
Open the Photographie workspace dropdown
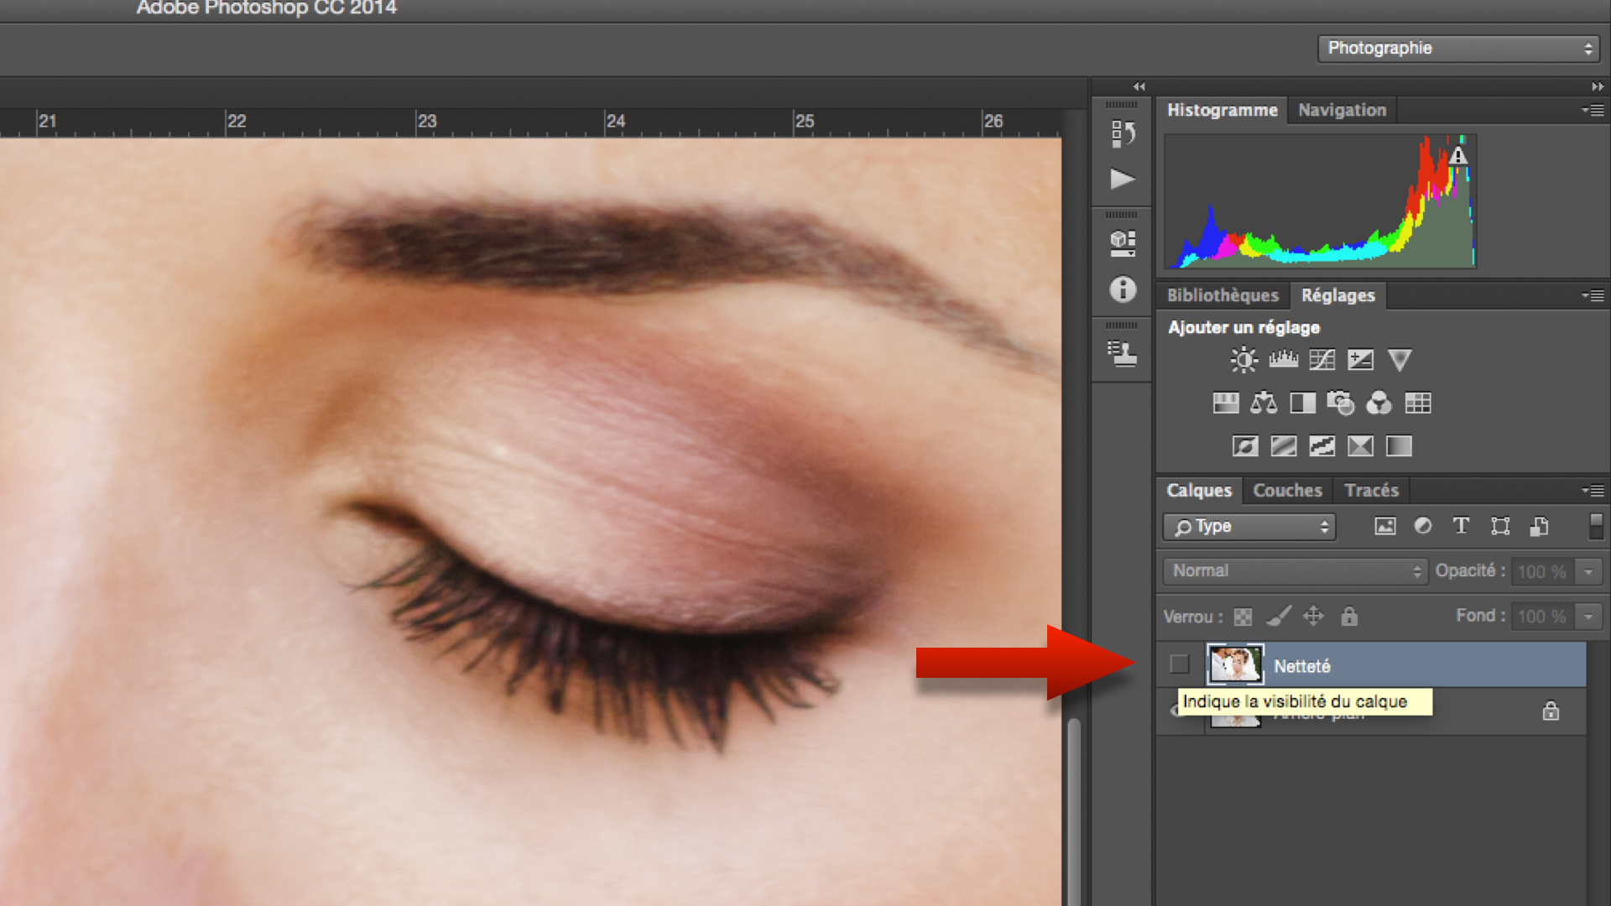1458,49
